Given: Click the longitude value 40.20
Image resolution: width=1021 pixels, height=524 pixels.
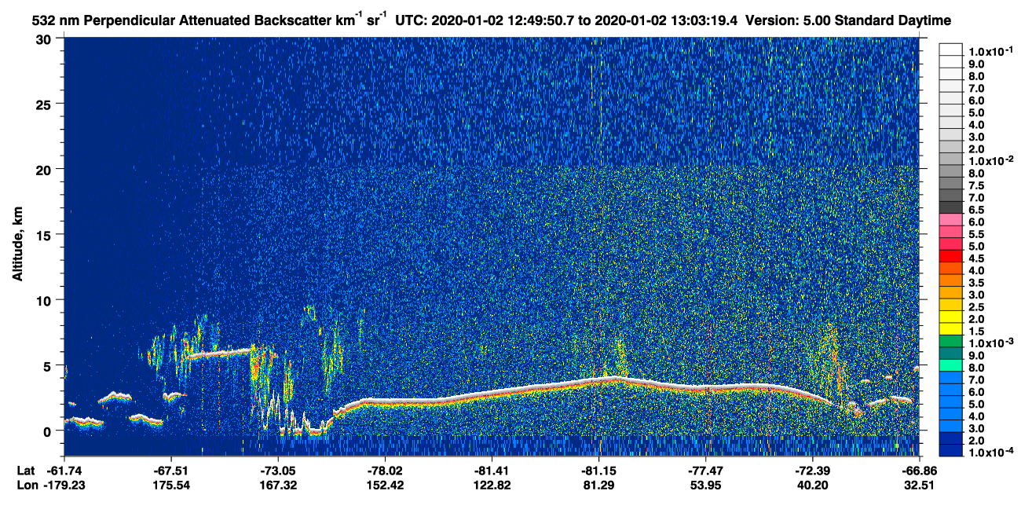Looking at the screenshot, I should click(812, 485).
